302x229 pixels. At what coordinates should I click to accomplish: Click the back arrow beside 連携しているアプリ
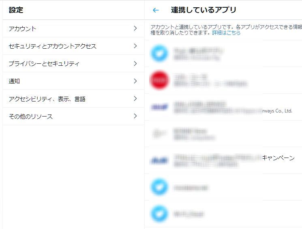(156, 10)
